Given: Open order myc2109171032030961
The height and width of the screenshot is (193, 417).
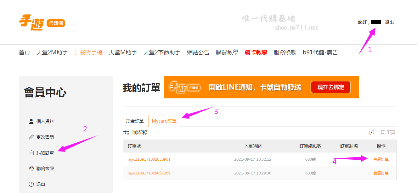Looking at the screenshot, I should pyautogui.click(x=149, y=159).
